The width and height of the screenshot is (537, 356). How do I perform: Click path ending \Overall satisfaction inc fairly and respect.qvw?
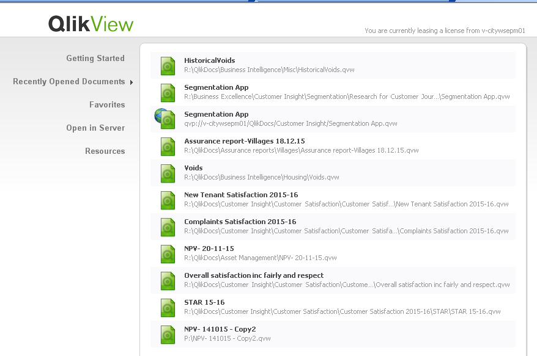click(x=347, y=285)
